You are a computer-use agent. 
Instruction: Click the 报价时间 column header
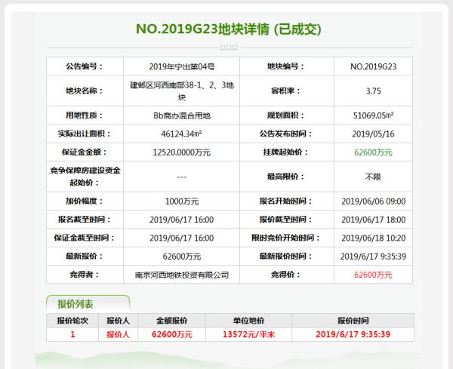click(x=353, y=321)
